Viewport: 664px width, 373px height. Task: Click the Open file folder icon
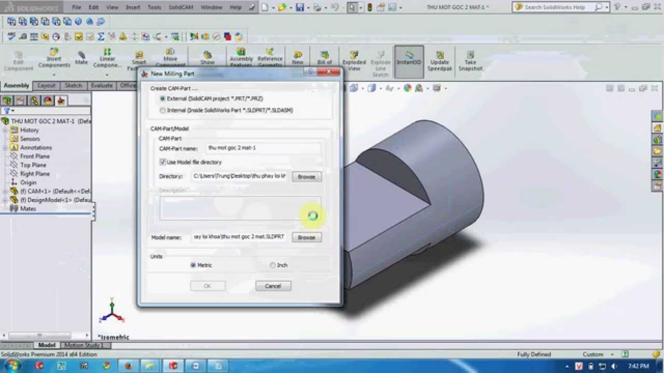[282, 7]
